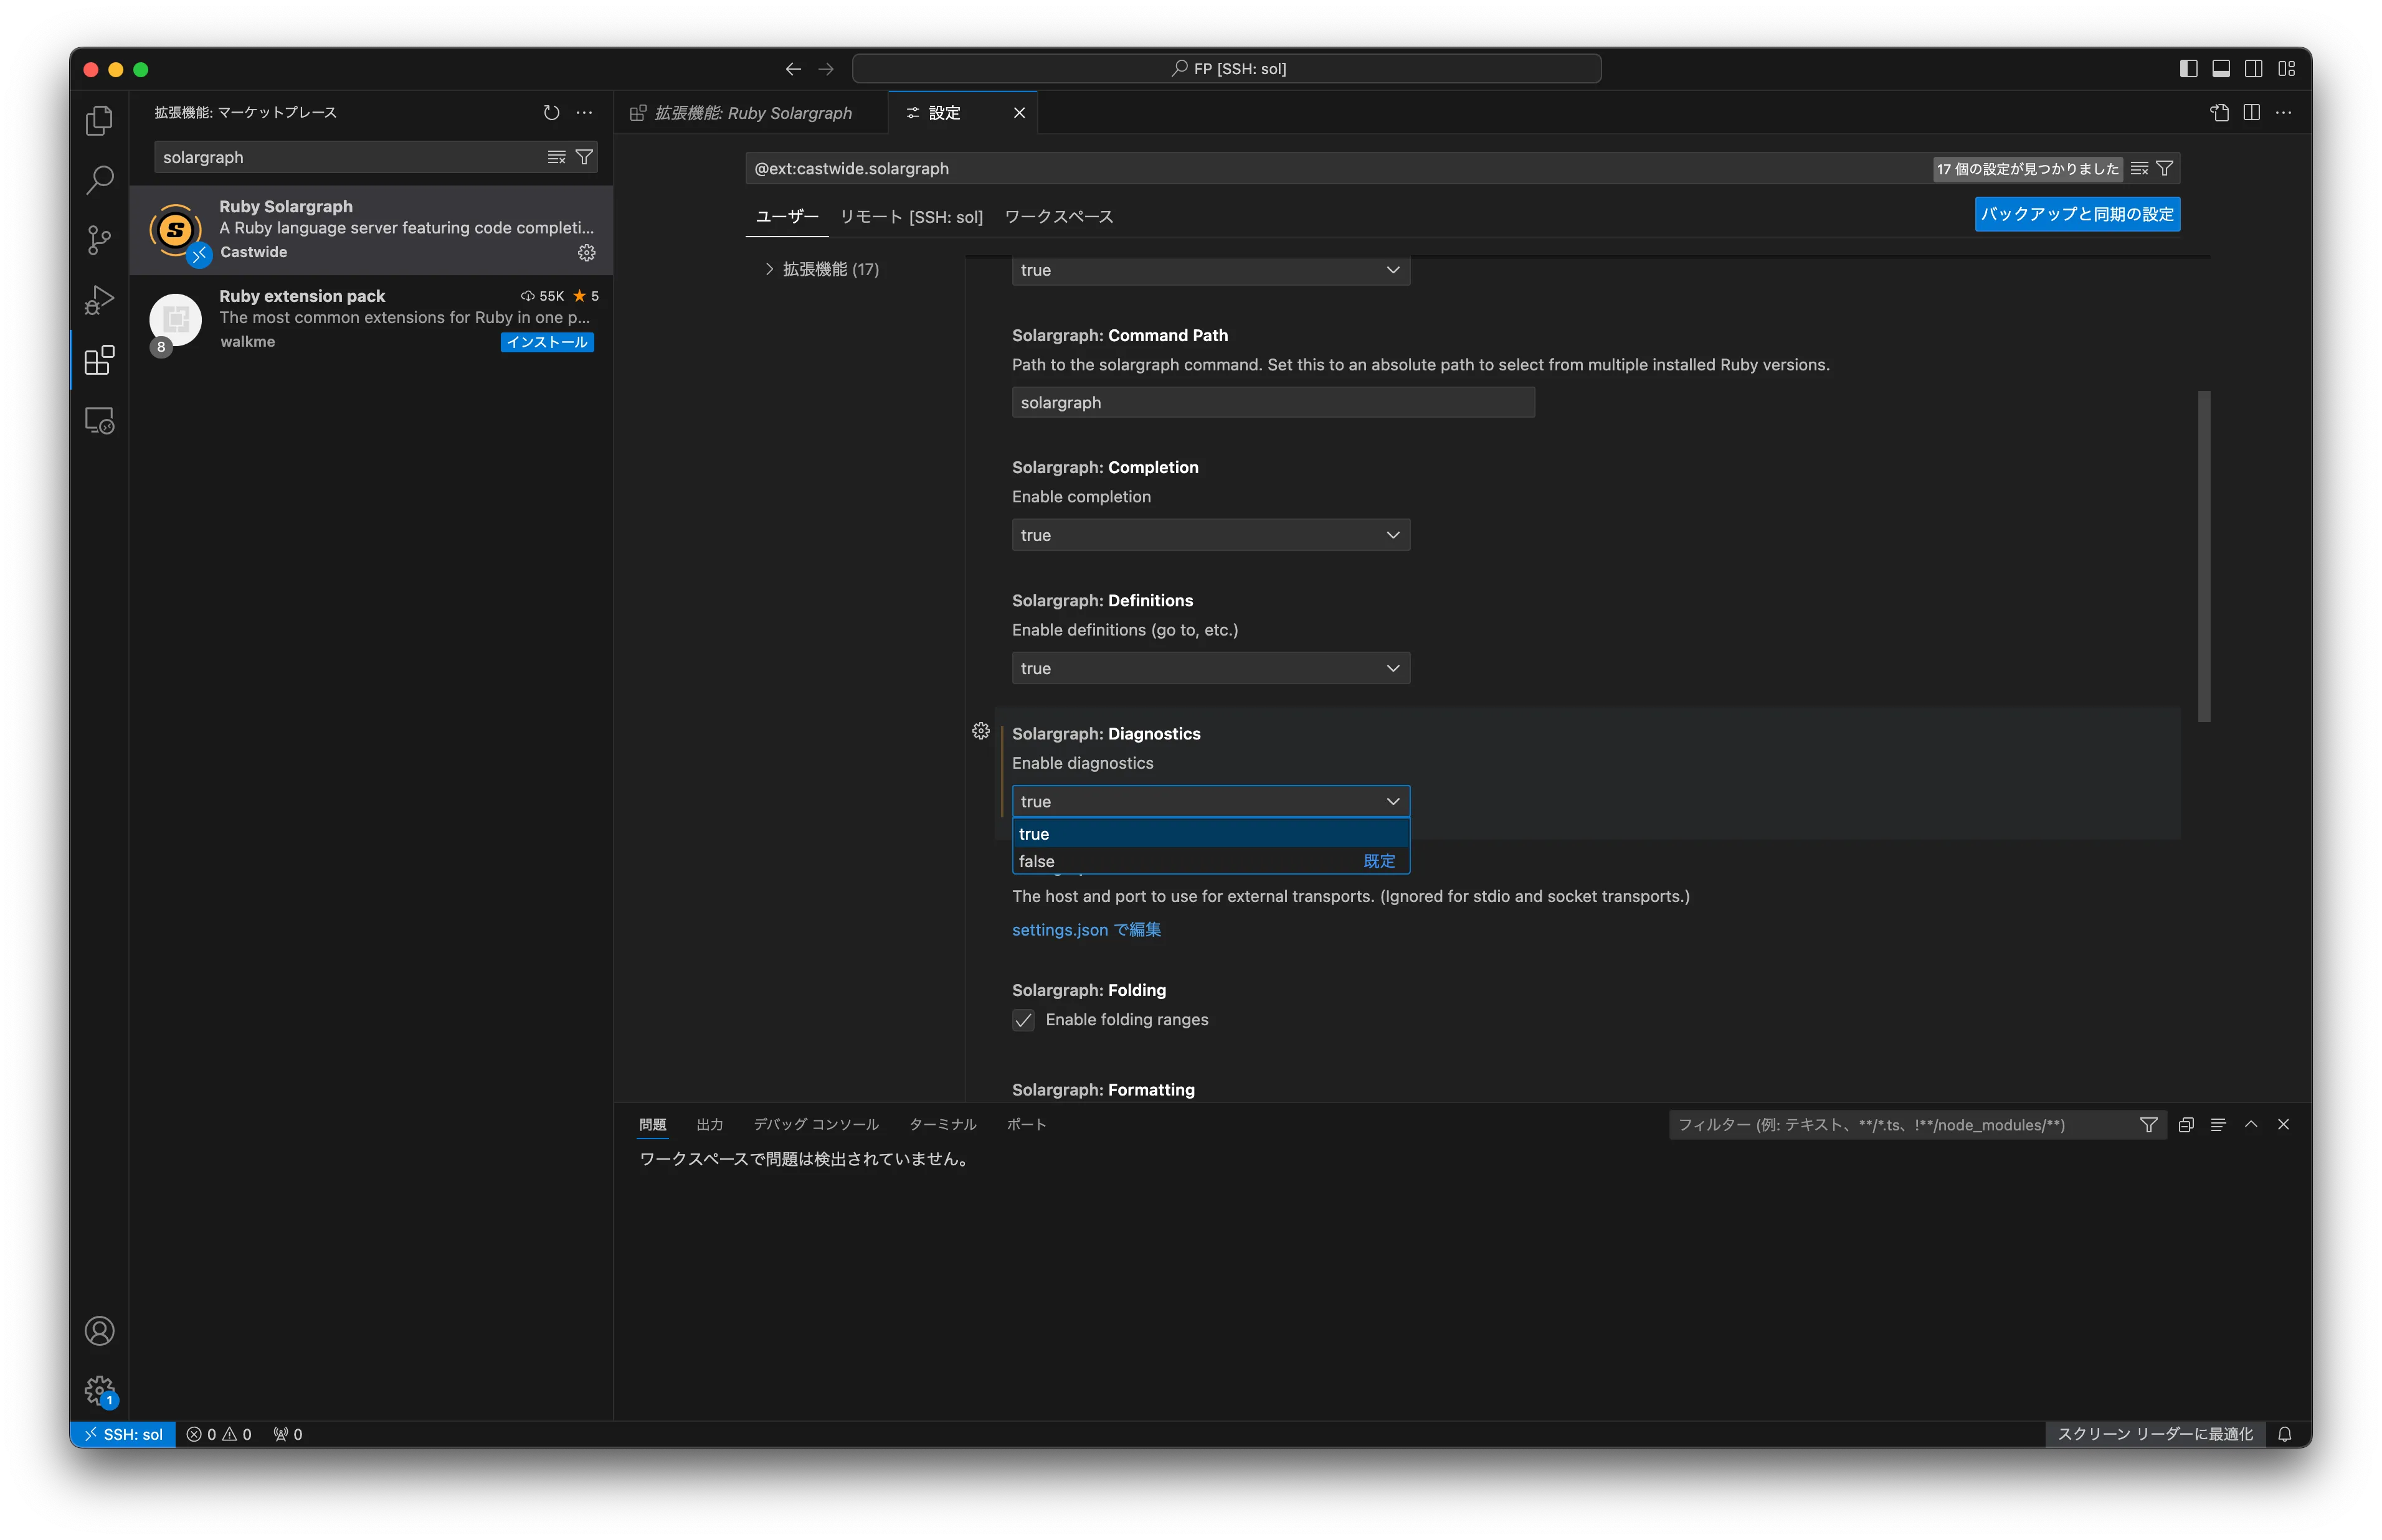Open Run and Debug view
Viewport: 2382px width, 1540px height.
click(99, 300)
